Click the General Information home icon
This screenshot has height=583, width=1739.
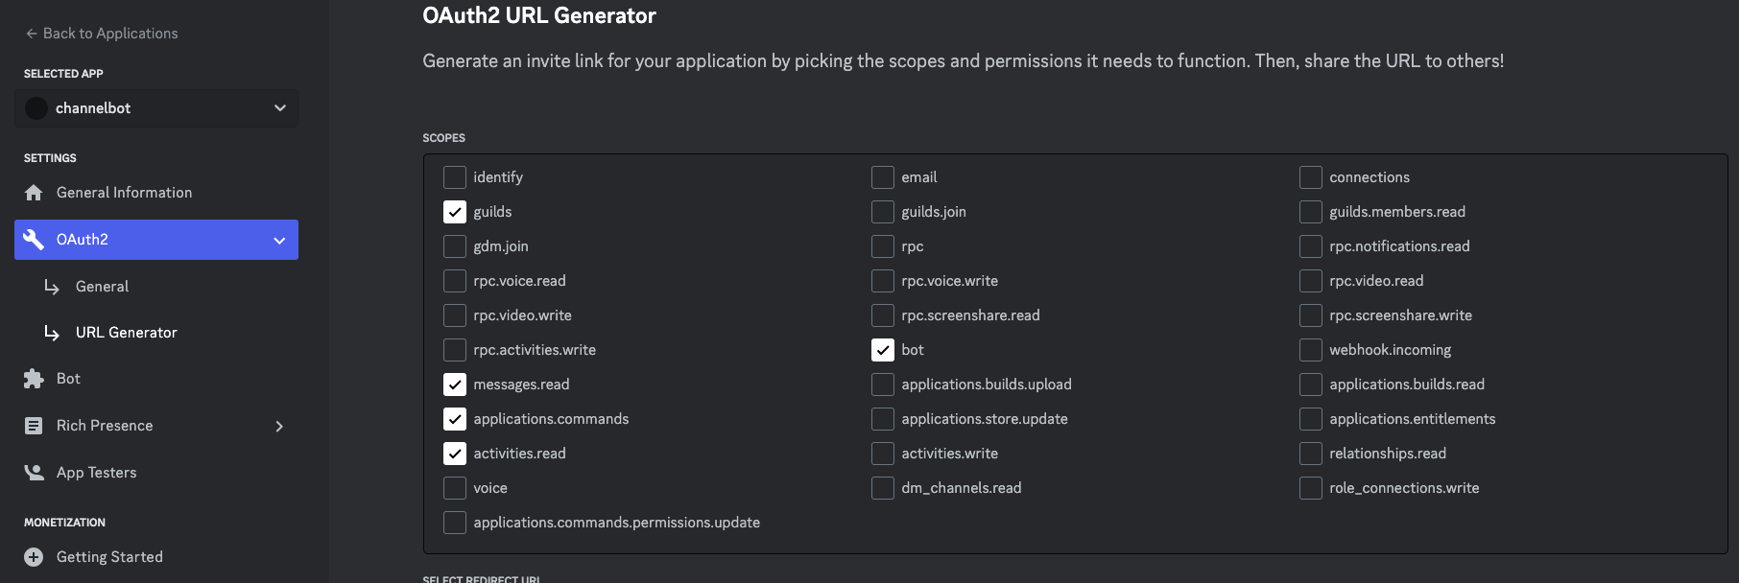click(x=34, y=193)
